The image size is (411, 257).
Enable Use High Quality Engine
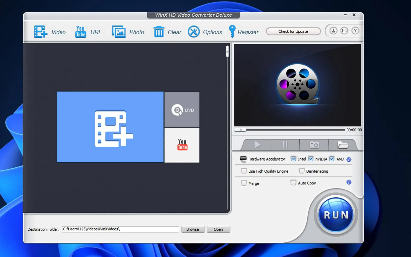pyautogui.click(x=244, y=171)
